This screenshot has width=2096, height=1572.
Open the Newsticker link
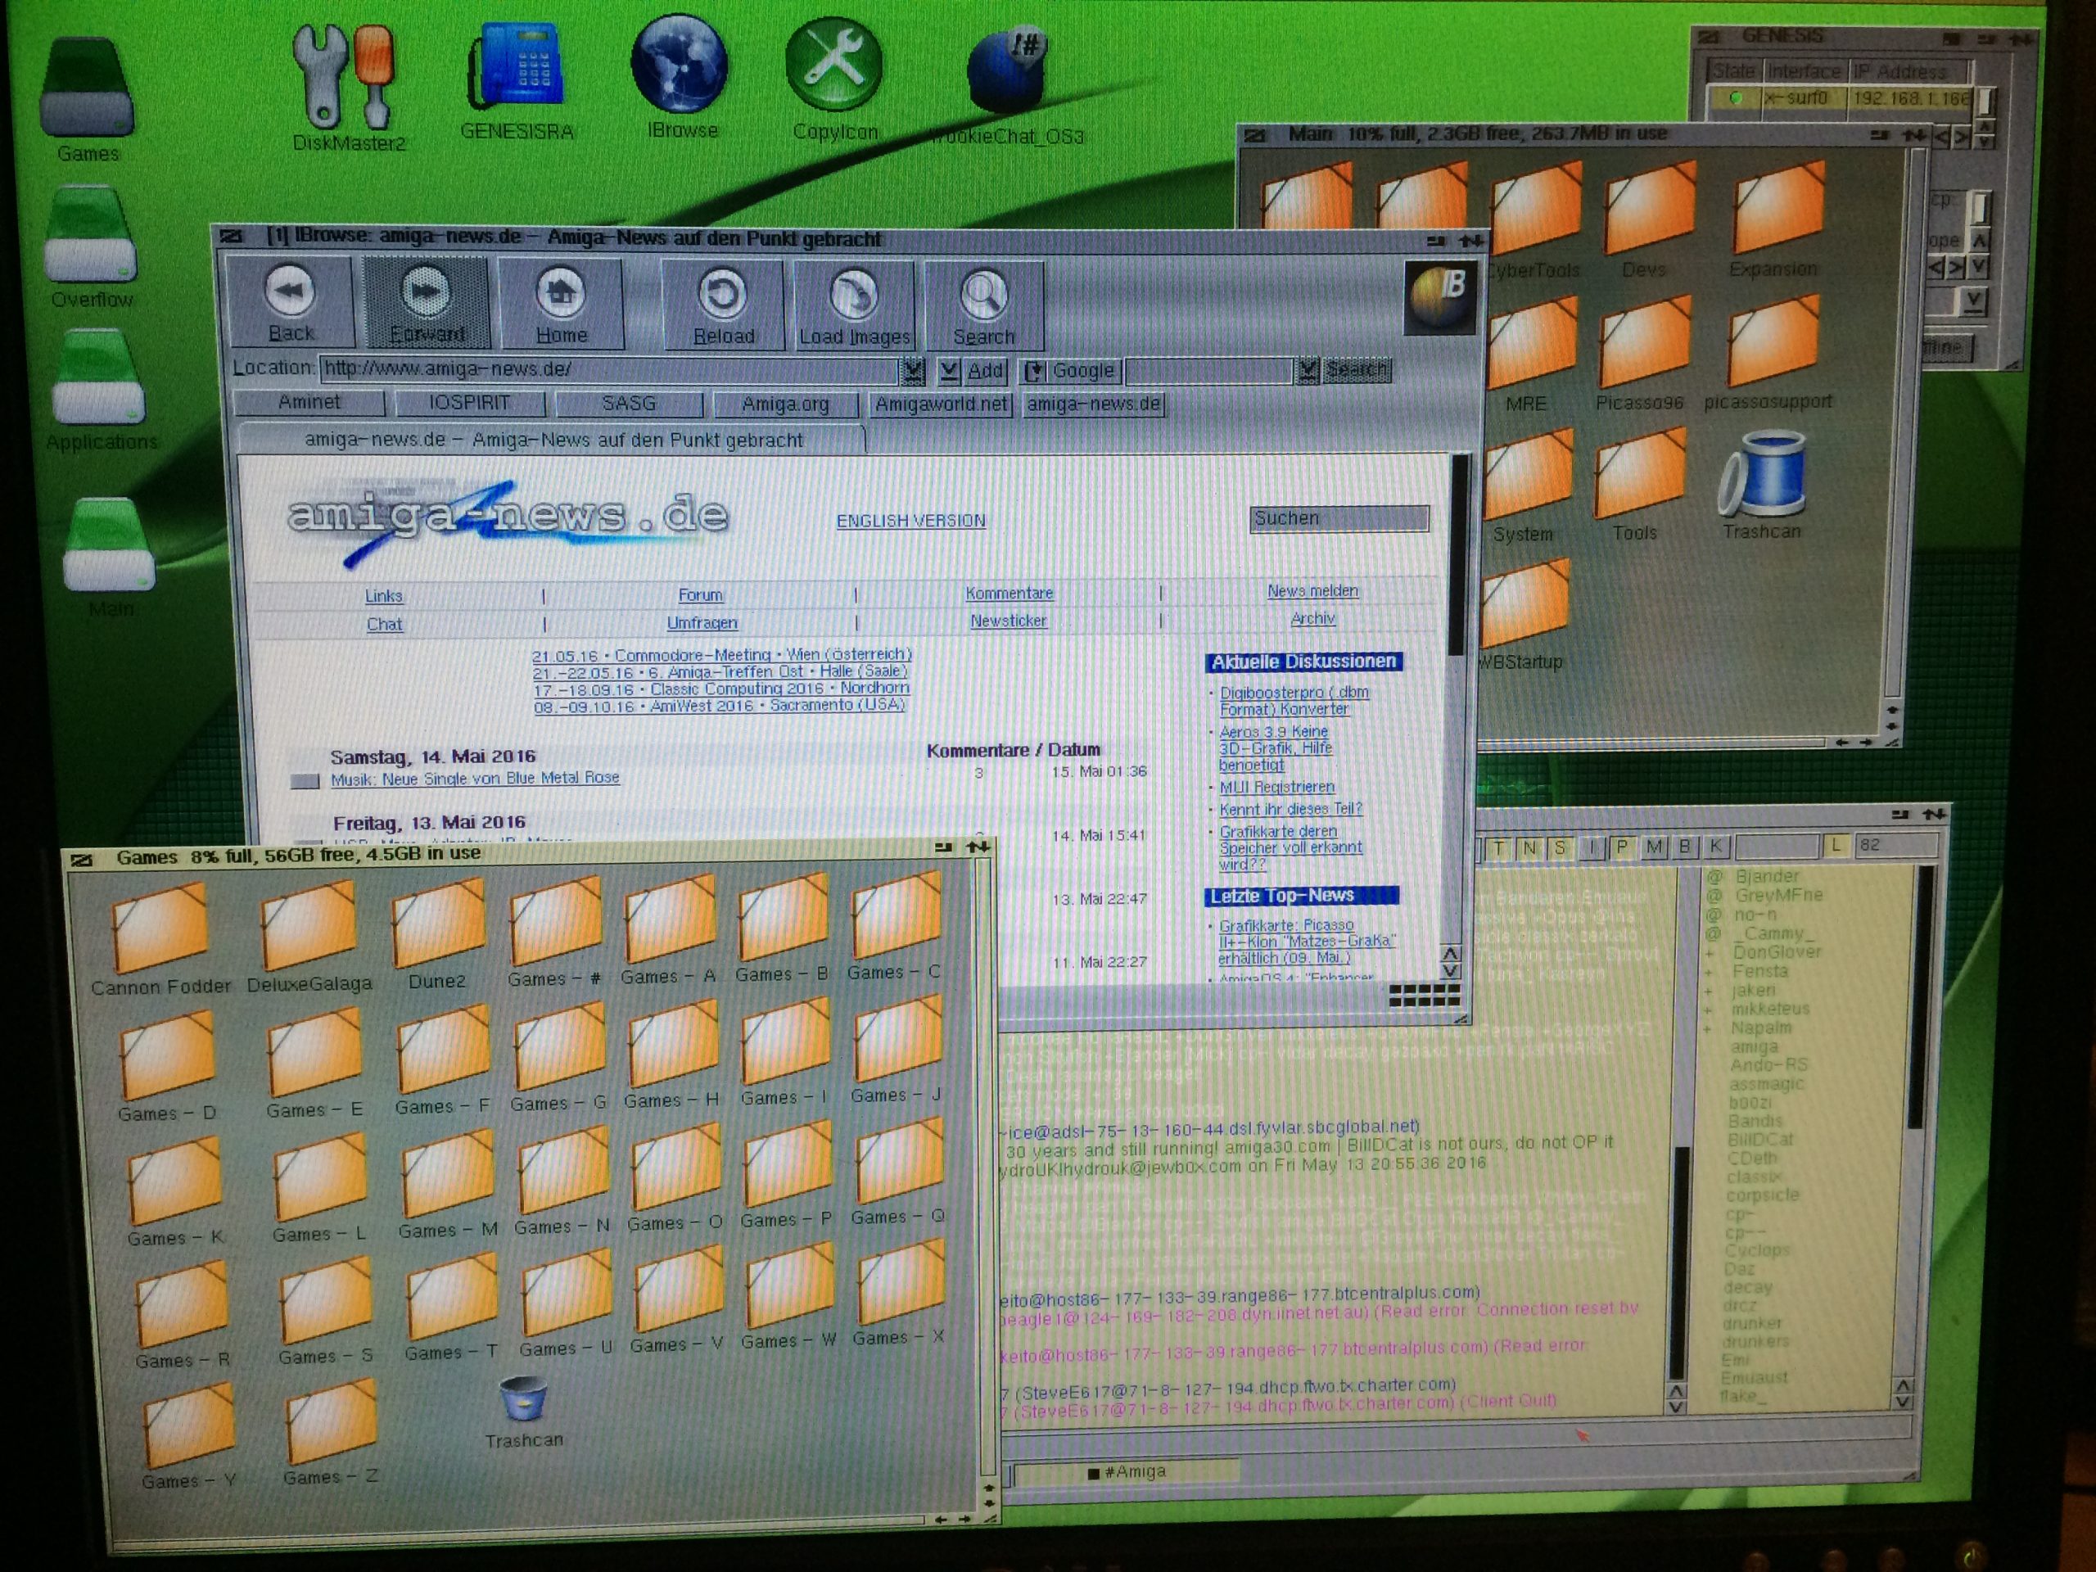1008,621
